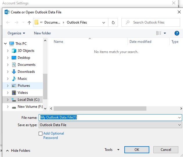Close the Account Settings window behind
The height and width of the screenshot is (157, 183).
click(174, 3)
